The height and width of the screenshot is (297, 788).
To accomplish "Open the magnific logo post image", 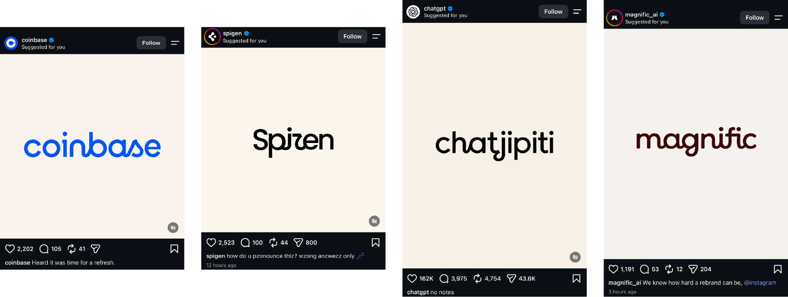I will click(x=696, y=144).
